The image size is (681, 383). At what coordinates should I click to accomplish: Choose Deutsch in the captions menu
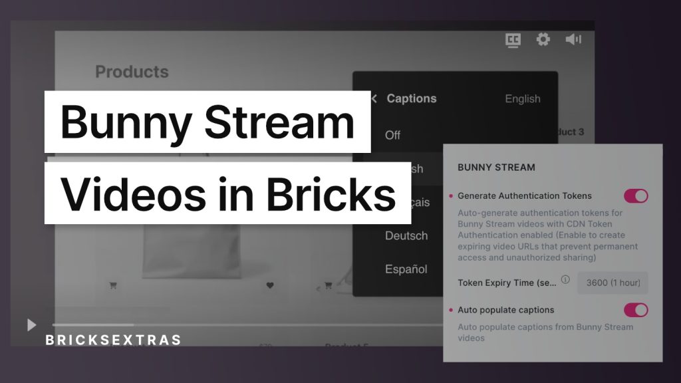pos(406,236)
